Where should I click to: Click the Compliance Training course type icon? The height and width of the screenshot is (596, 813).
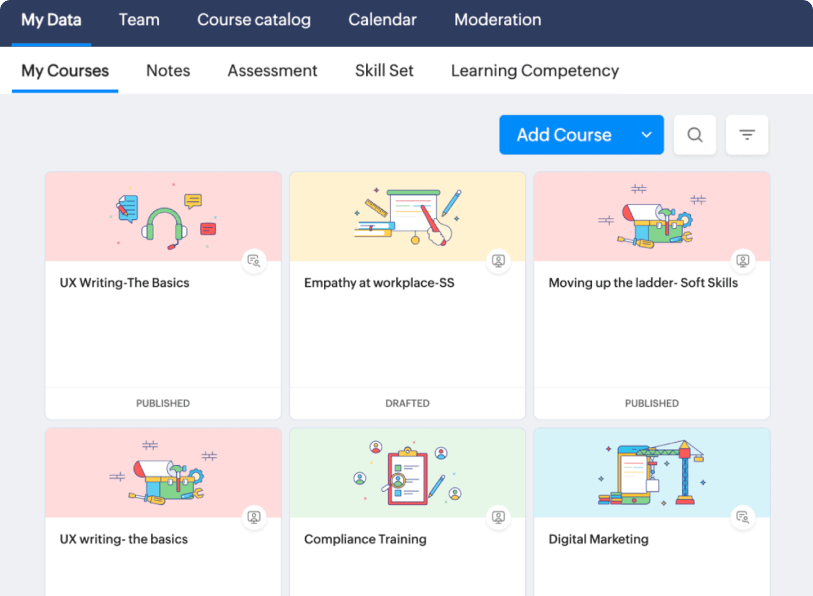point(498,517)
